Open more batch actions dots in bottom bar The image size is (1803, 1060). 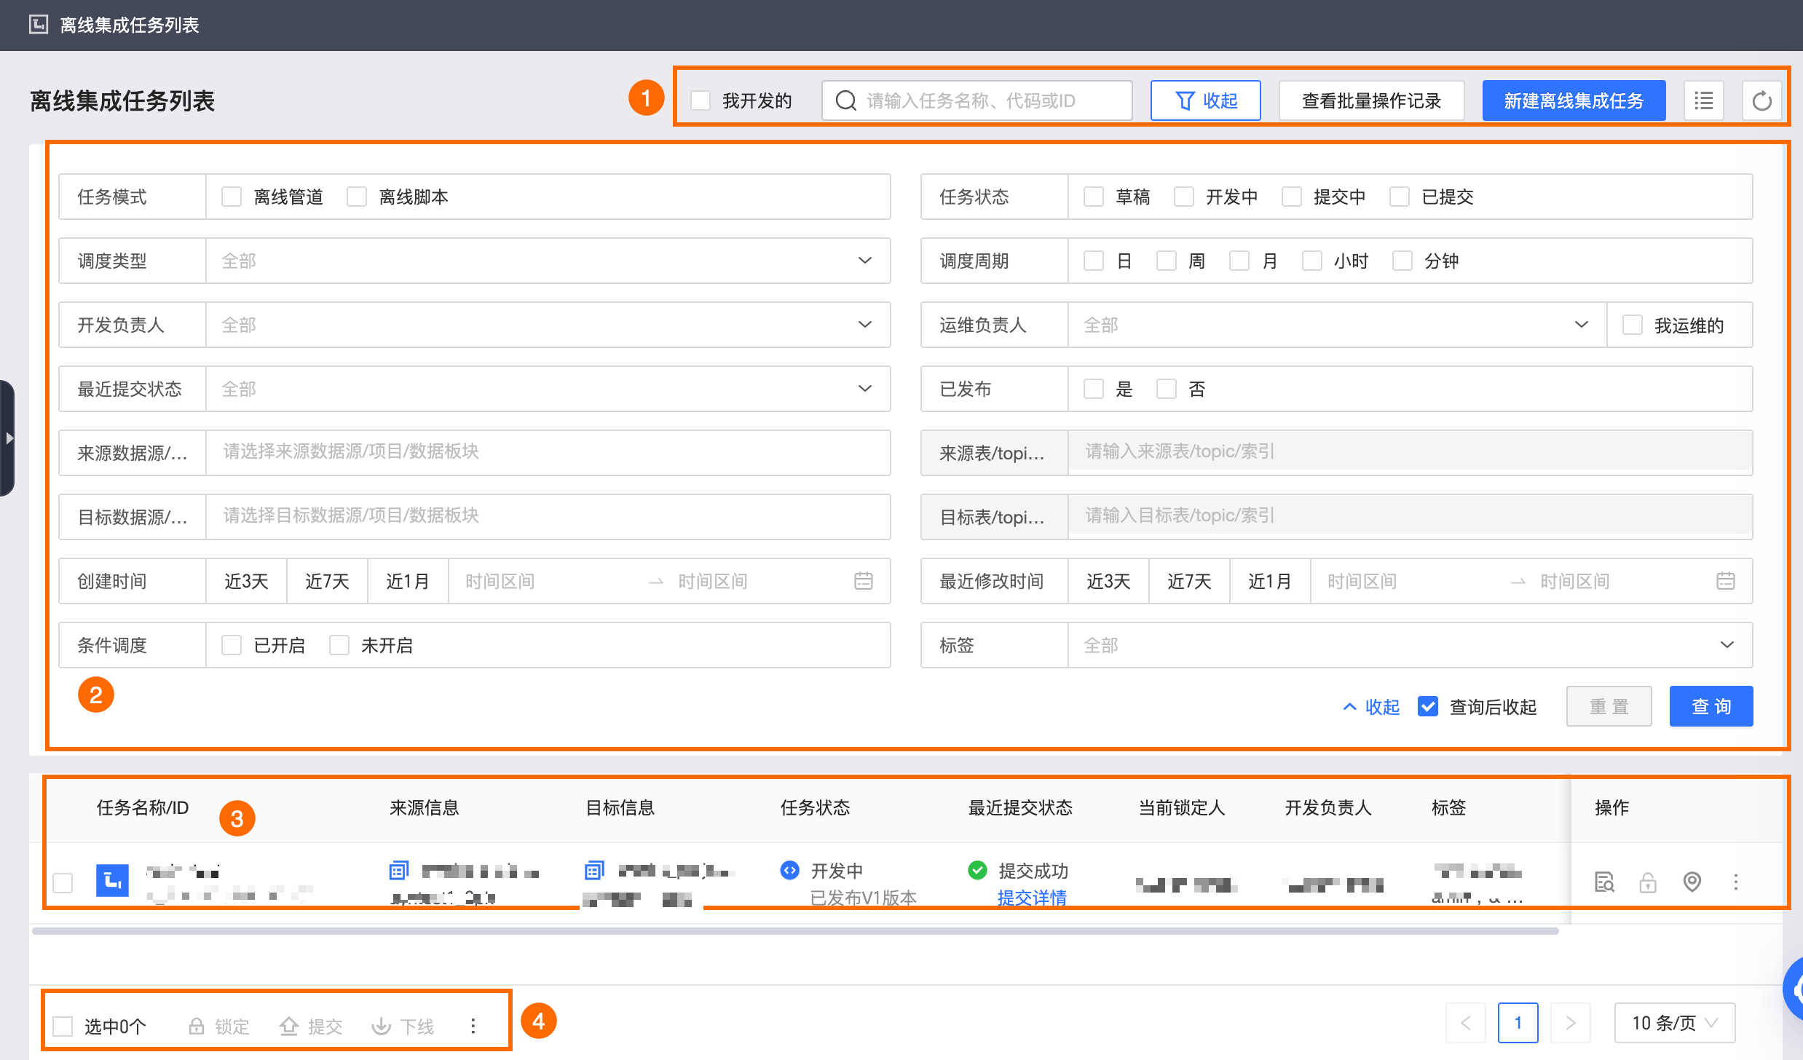click(x=473, y=1026)
